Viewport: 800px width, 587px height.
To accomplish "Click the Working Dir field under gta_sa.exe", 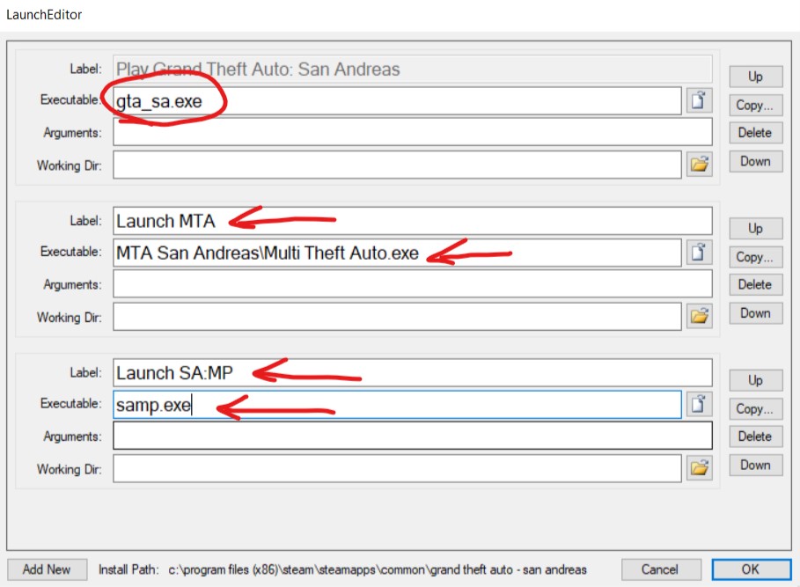I will point(397,165).
